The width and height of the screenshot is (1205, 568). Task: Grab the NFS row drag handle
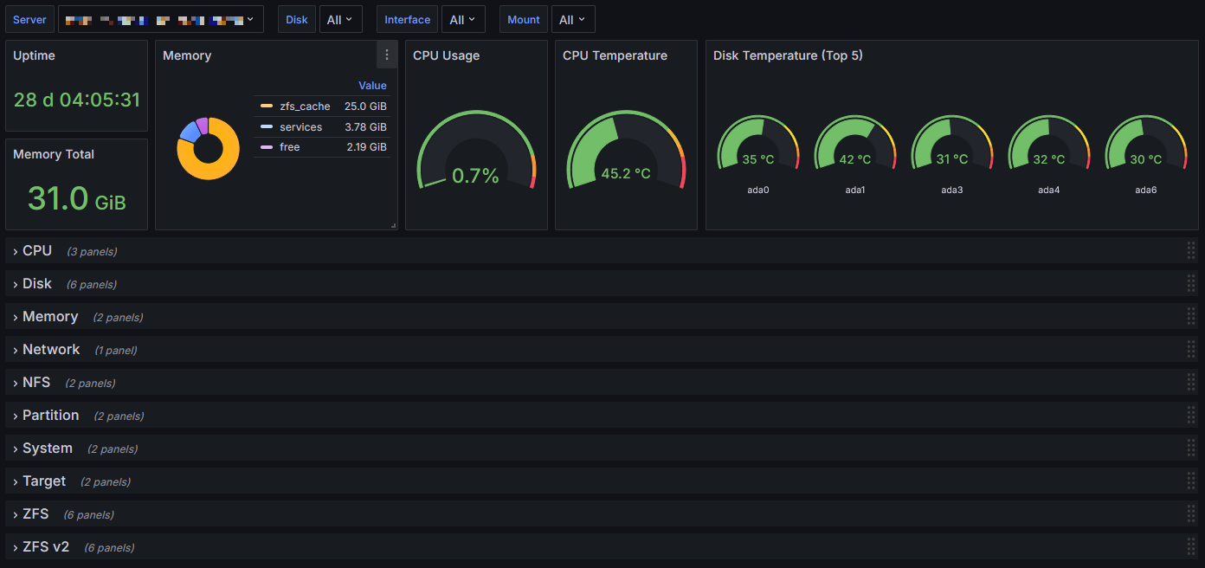coord(1191,382)
